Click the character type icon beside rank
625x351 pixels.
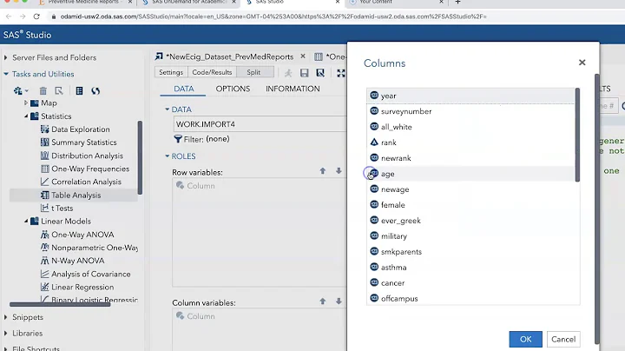(x=374, y=142)
